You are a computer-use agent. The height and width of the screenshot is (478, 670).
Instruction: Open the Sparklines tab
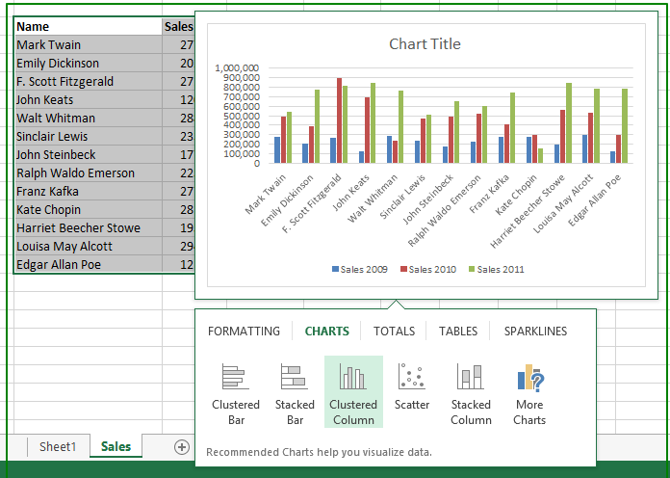click(x=535, y=331)
